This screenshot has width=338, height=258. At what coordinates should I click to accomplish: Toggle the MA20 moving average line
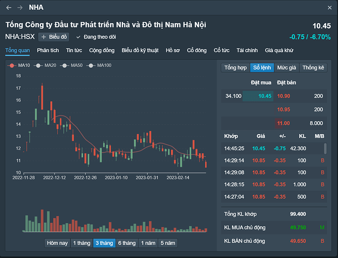pyautogui.click(x=47, y=66)
